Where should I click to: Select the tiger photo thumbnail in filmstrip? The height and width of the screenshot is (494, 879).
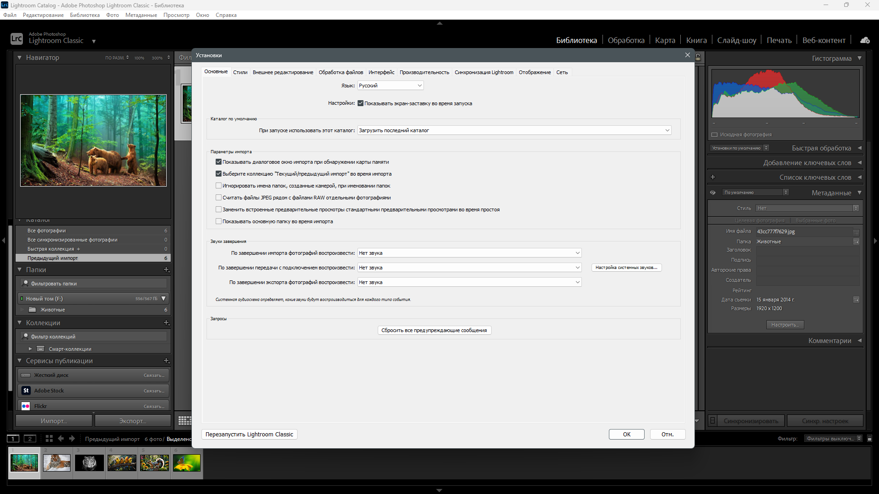point(57,463)
